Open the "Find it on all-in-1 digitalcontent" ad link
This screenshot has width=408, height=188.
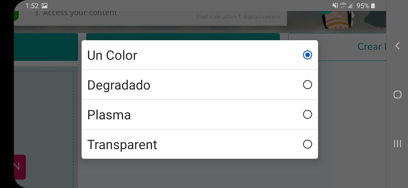click(238, 17)
